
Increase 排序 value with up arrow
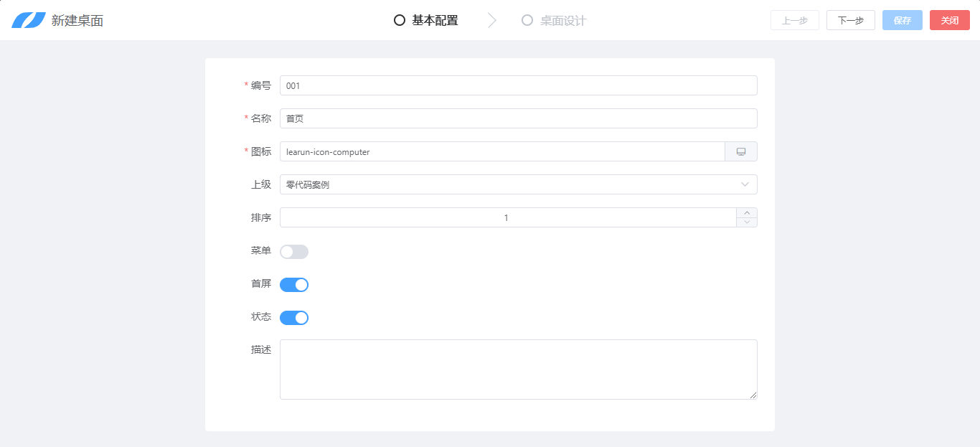(747, 212)
